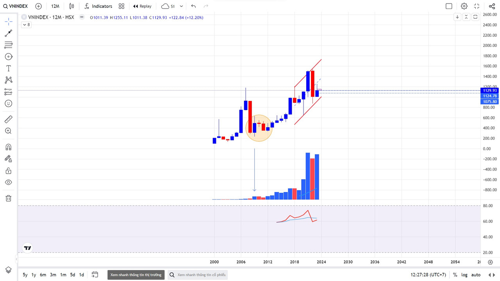Select the Text annotation tool
Screen dimensions: 500x281
(x=8, y=68)
